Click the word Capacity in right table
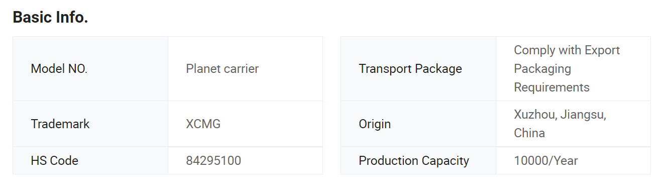Viewport: 665px width, 188px height. click(446, 161)
